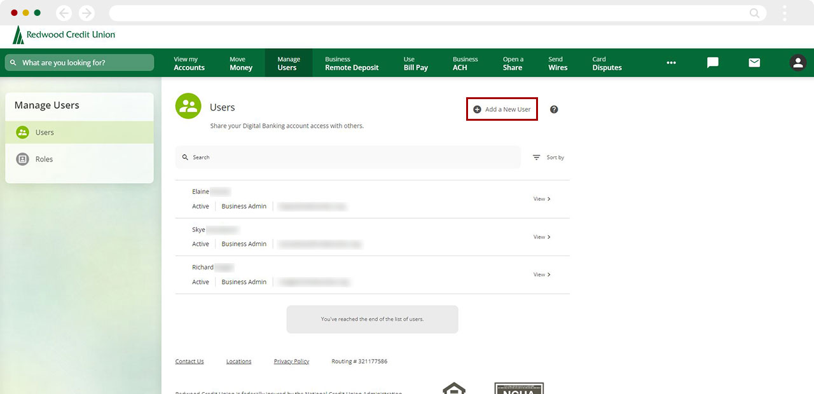Click the 'What are you looking for?' search box
Viewport: 814px width, 394px height.
coord(79,62)
